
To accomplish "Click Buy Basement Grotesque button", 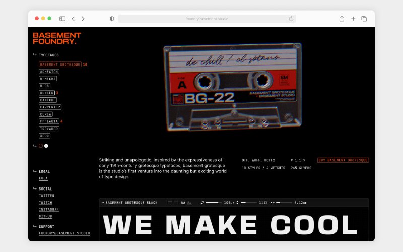I will tap(343, 160).
